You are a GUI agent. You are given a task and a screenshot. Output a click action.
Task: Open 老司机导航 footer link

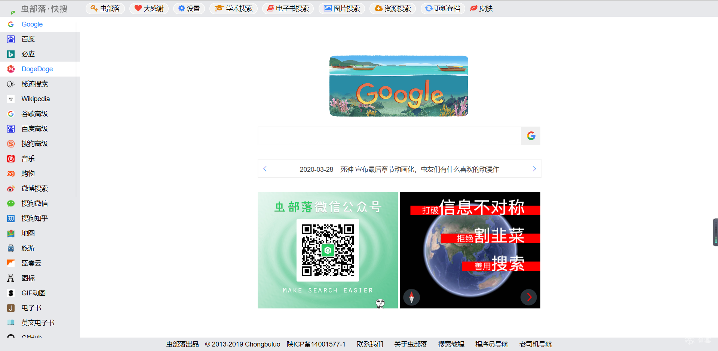pyautogui.click(x=536, y=344)
